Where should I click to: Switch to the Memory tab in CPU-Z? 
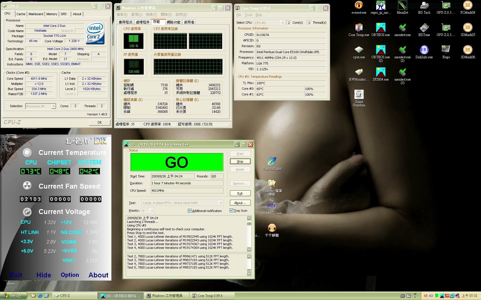coord(52,14)
